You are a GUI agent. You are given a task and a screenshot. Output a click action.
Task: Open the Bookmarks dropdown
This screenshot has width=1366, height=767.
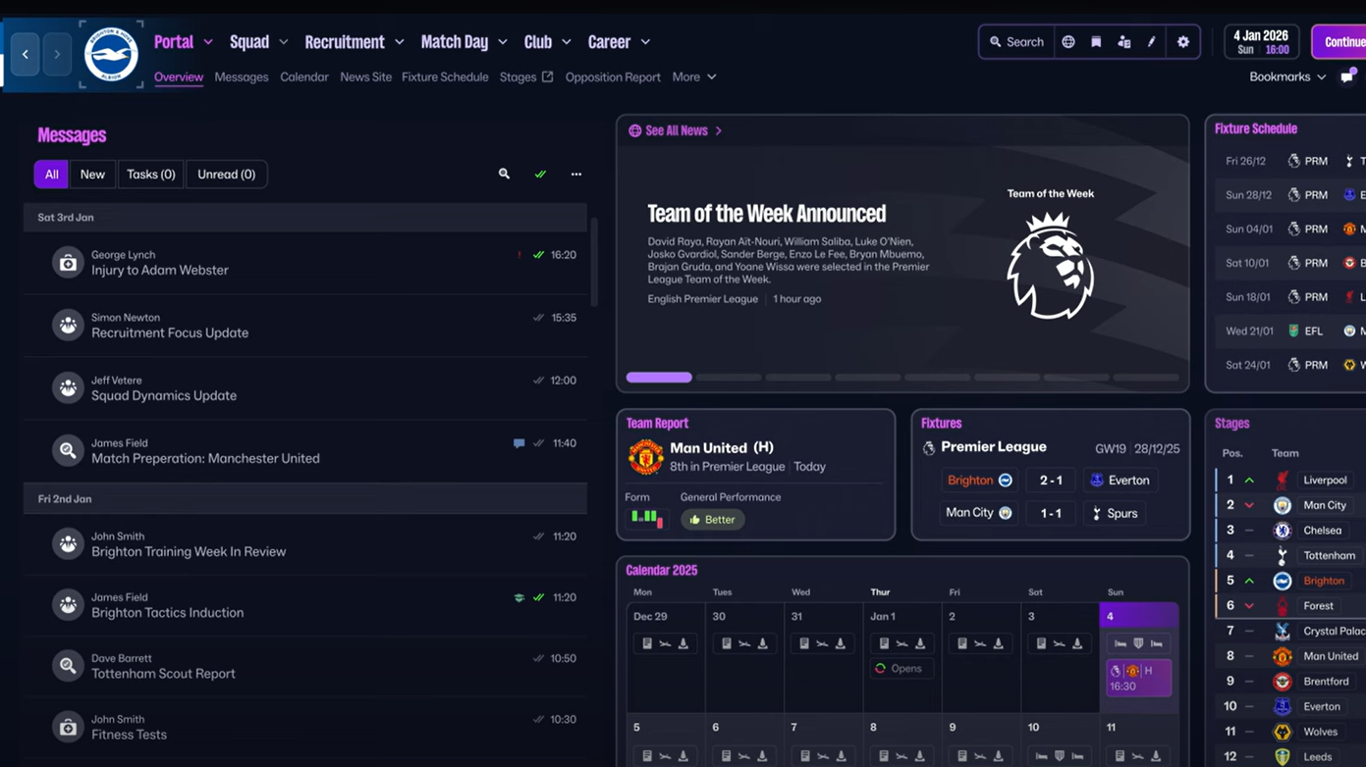click(1287, 77)
